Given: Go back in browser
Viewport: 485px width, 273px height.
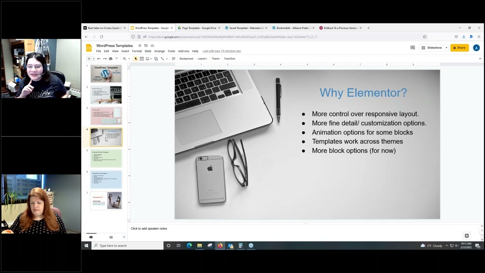Looking at the screenshot, I should [x=86, y=37].
